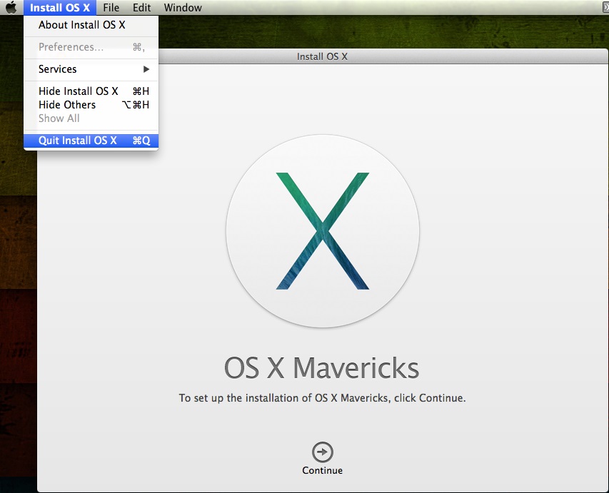
Task: Choose Hide Install OS X
Action: click(x=79, y=91)
